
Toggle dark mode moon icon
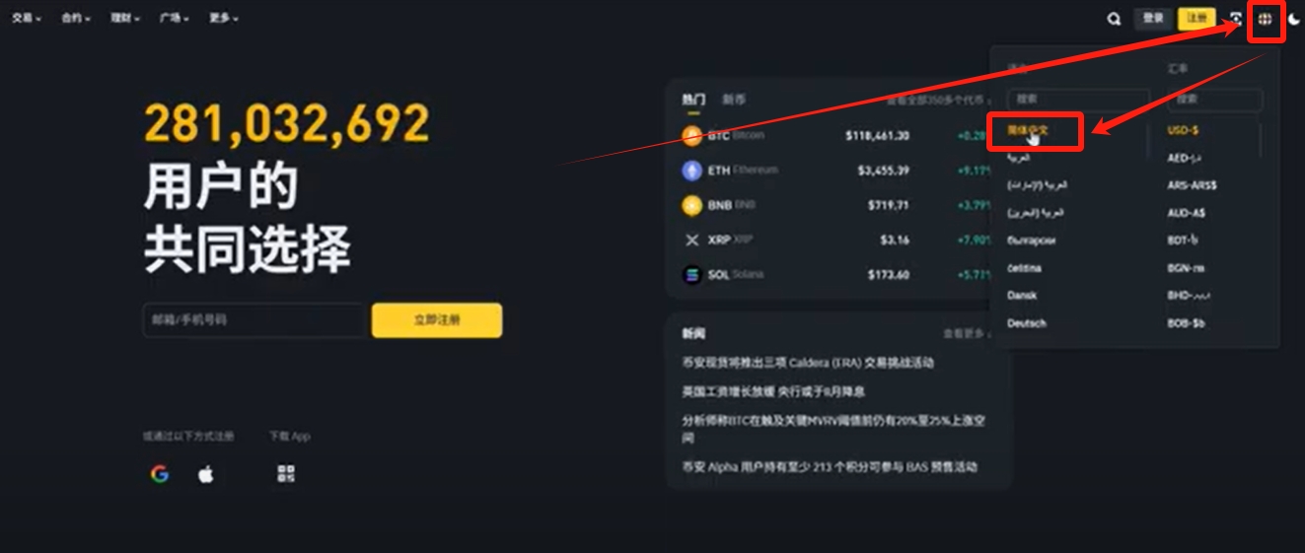1293,19
